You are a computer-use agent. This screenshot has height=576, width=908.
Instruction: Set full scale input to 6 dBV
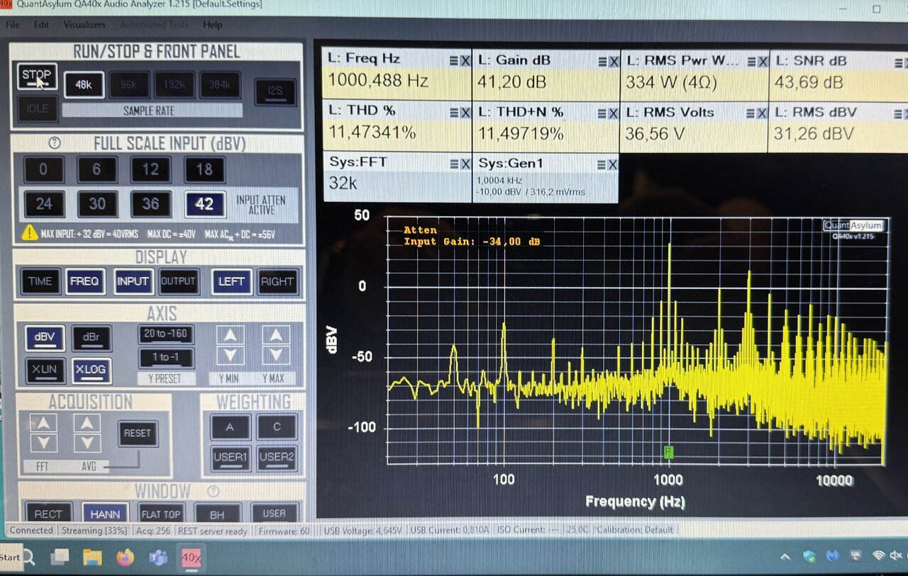pyautogui.click(x=97, y=170)
